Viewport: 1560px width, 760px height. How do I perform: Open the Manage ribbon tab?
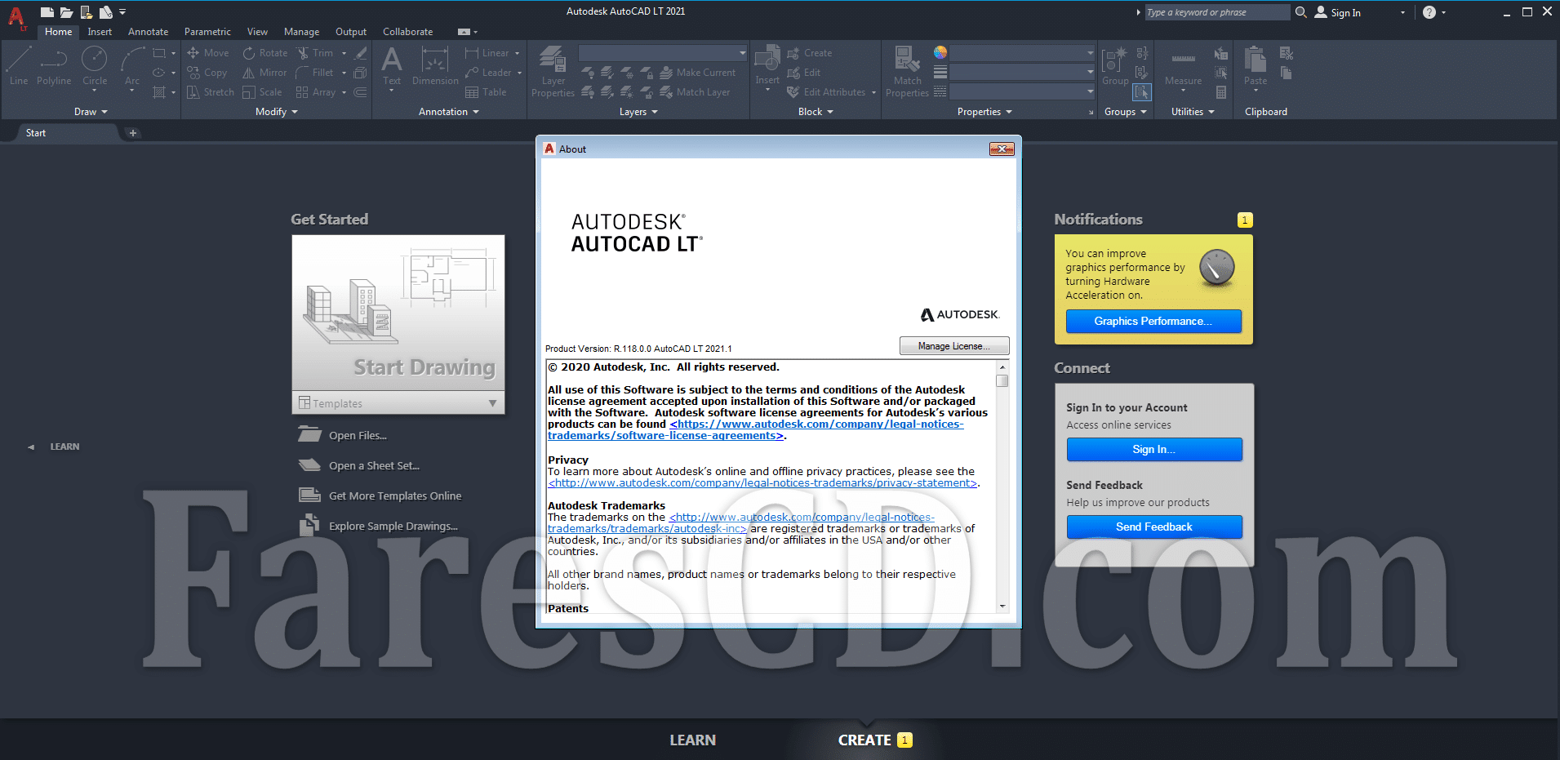pyautogui.click(x=301, y=32)
